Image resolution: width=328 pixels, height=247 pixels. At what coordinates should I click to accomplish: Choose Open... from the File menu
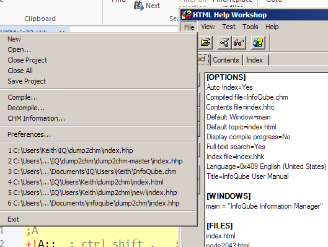coord(98,50)
